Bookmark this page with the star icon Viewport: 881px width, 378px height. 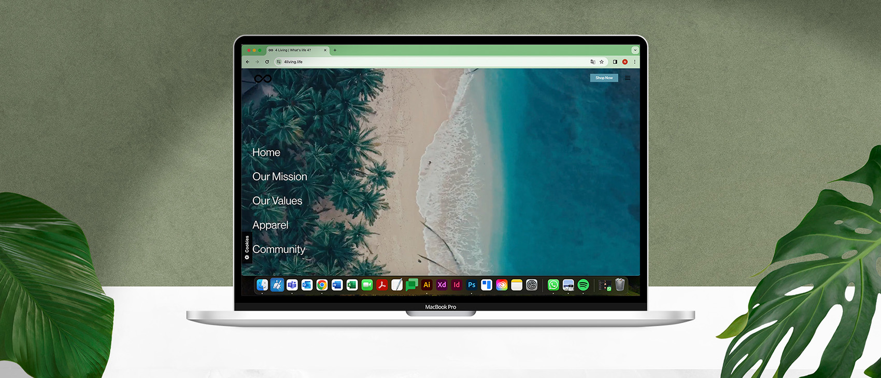(x=602, y=62)
